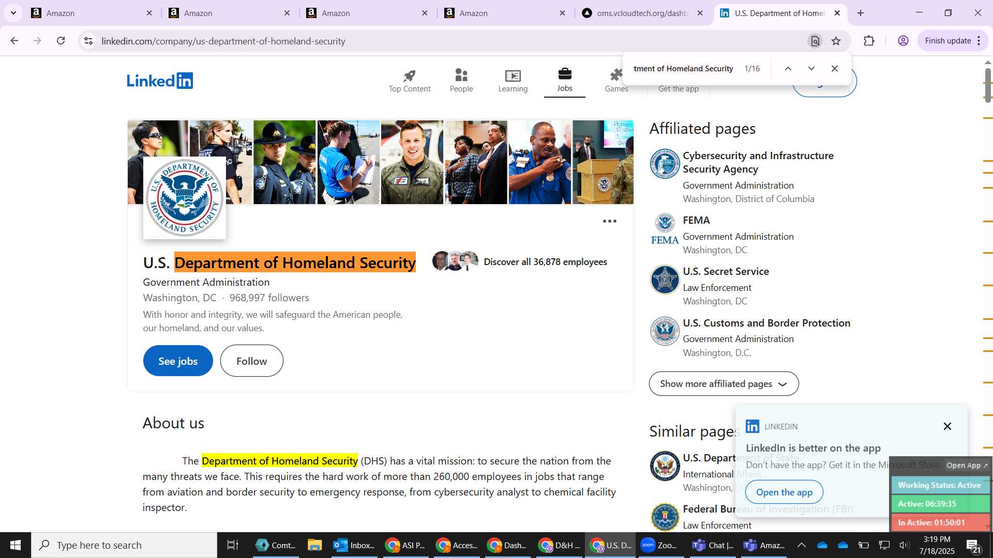Open Task View on the taskbar
The image size is (993, 558).
pyautogui.click(x=233, y=545)
